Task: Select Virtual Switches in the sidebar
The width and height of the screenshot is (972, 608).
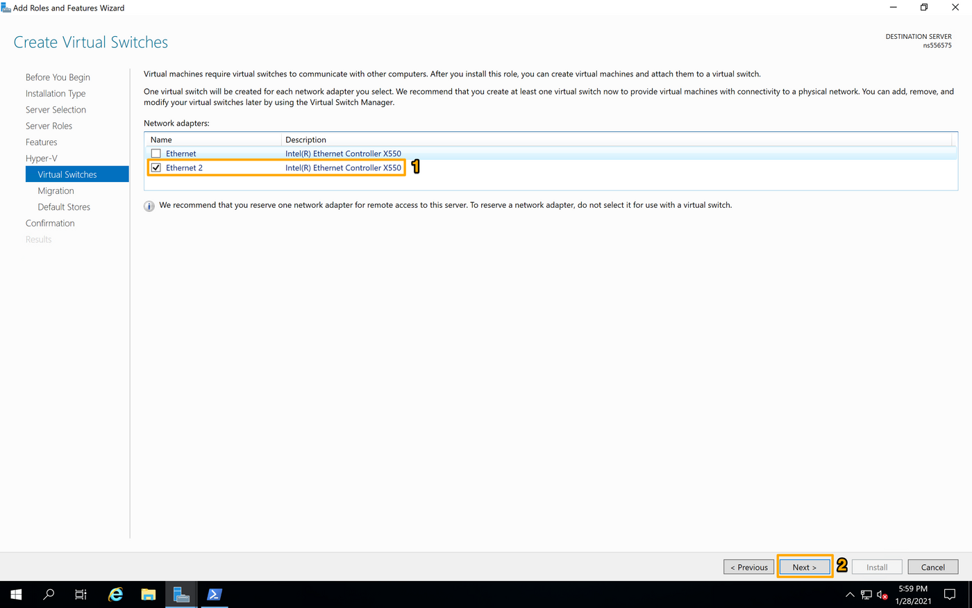Action: (x=67, y=174)
